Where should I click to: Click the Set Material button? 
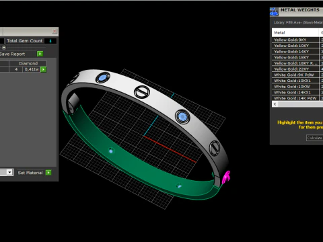pos(30,173)
